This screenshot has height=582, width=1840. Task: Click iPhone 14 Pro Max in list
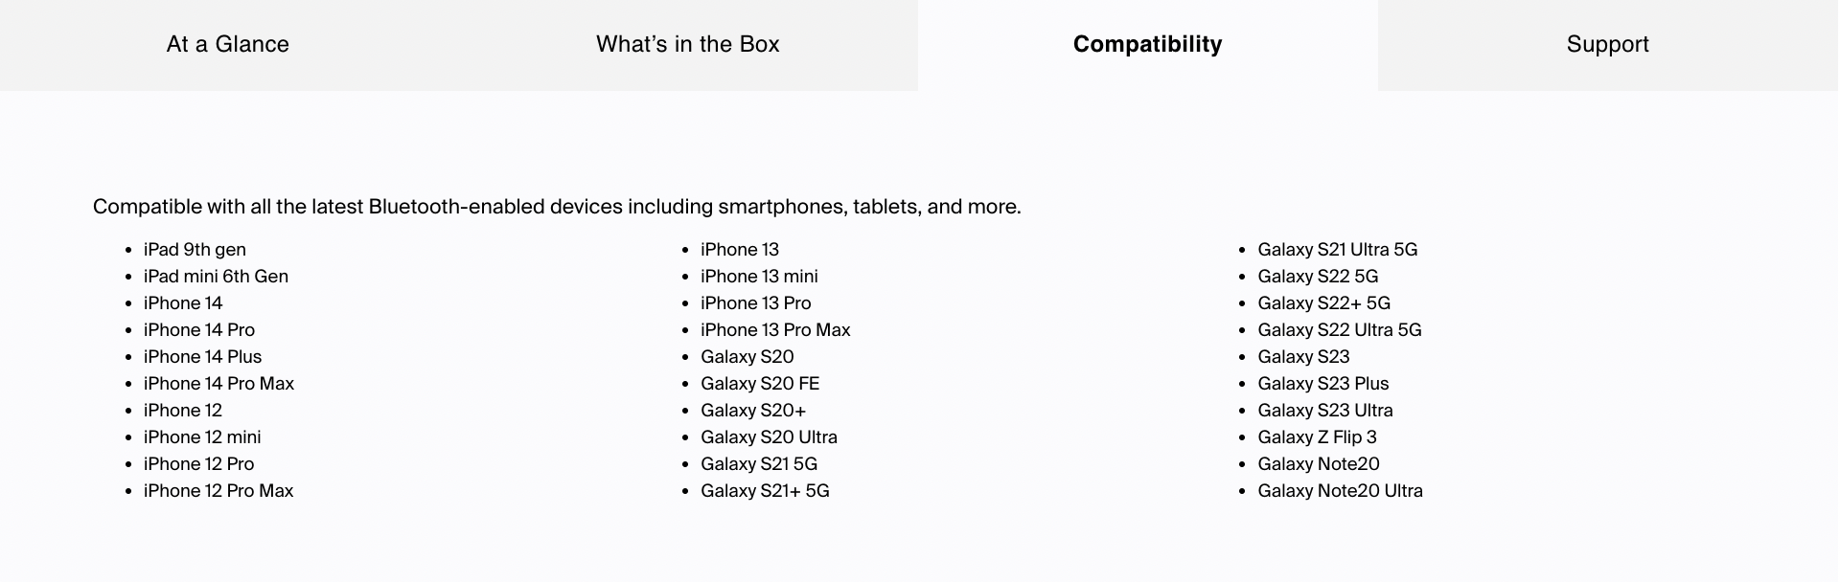click(x=218, y=384)
